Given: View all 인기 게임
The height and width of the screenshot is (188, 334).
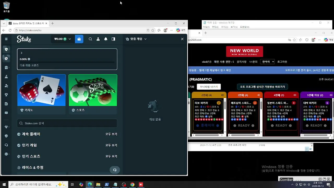Looking at the screenshot, I should 111,145.
